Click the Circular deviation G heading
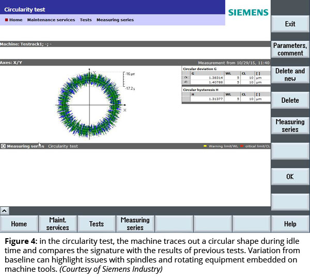Image resolution: width=310 pixels, height=279 pixels. [199, 69]
